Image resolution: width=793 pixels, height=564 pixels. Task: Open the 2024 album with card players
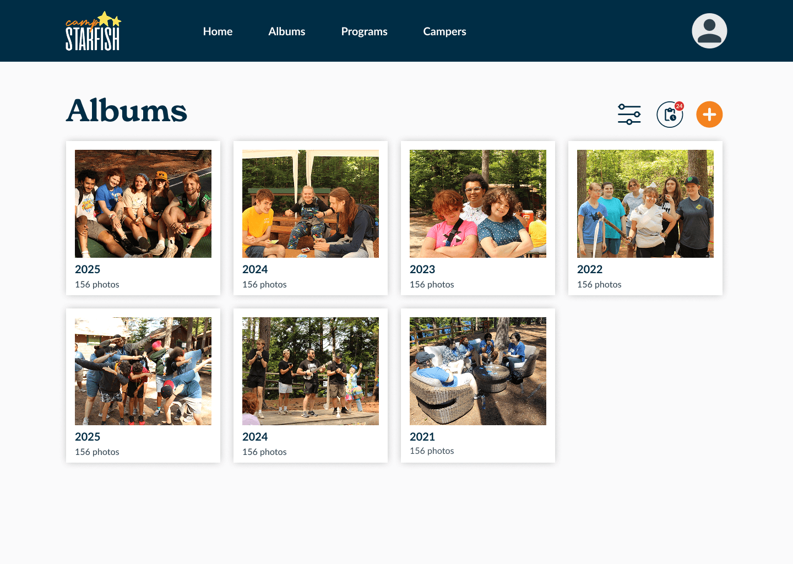point(311,204)
